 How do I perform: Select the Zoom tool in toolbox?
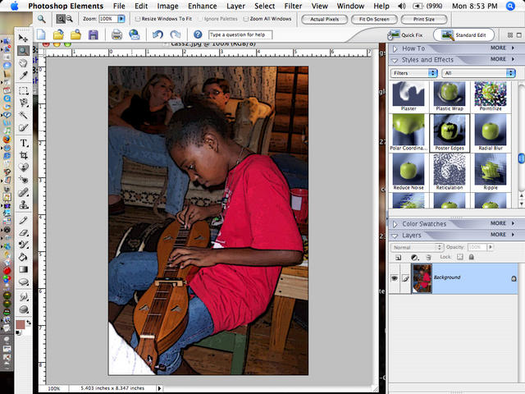tap(23, 51)
